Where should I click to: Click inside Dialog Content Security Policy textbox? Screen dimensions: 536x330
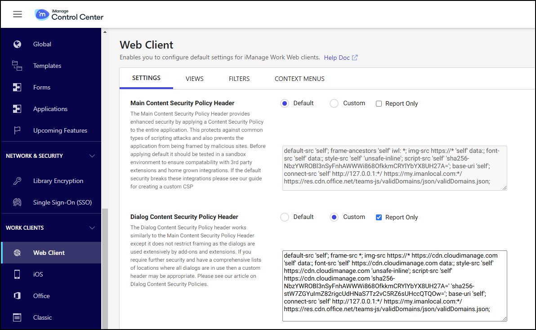(x=394, y=285)
